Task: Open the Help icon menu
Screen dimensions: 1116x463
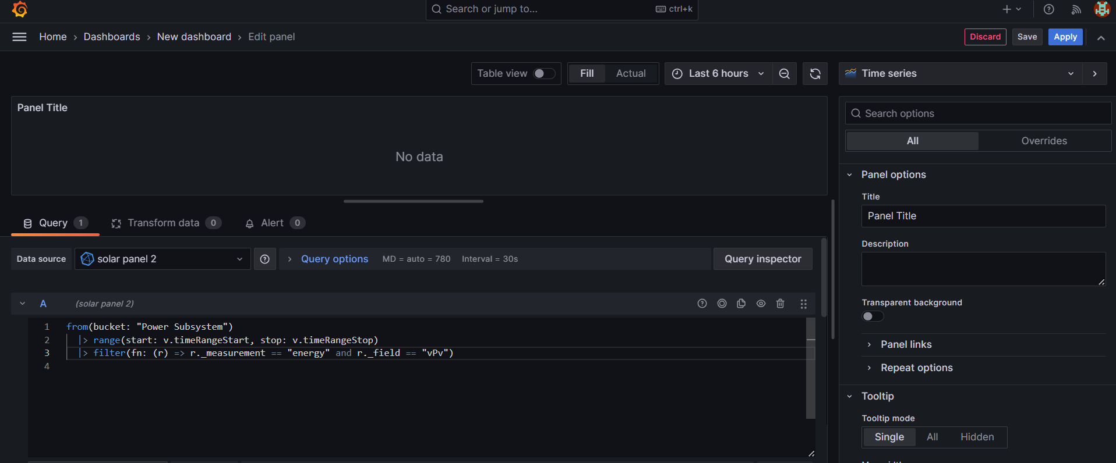Action: click(x=1048, y=9)
